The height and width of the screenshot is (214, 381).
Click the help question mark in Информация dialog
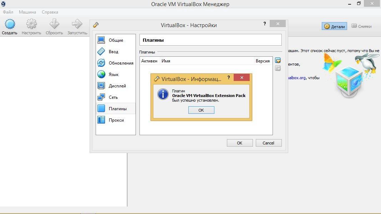(228, 77)
